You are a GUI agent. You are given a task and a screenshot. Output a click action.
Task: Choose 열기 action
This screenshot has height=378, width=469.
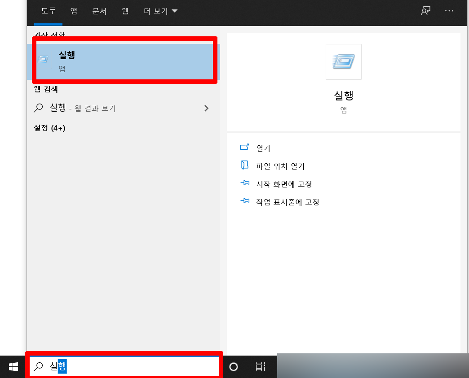tap(263, 148)
